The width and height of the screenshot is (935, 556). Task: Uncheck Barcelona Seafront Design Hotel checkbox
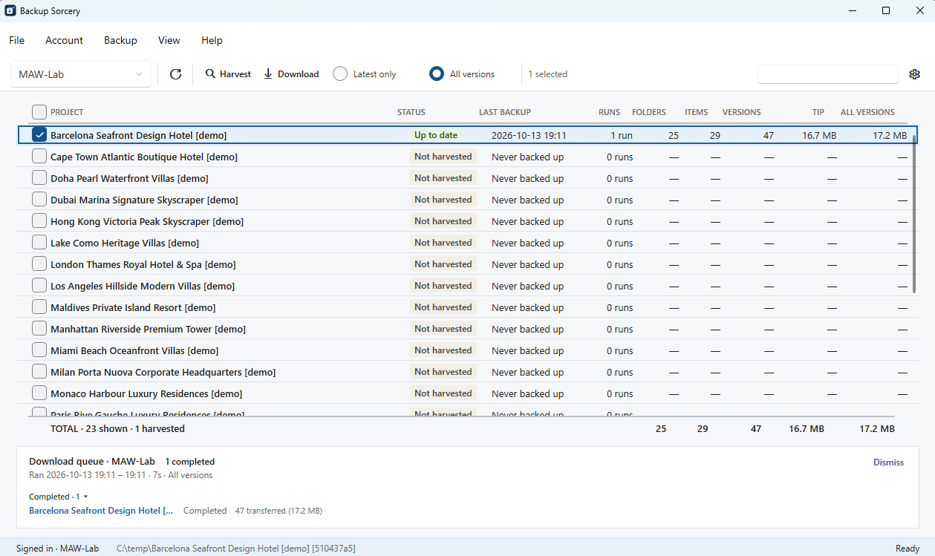coord(39,135)
